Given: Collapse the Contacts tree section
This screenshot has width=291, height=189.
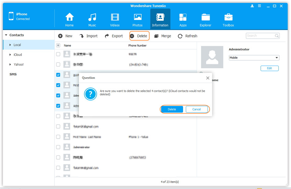Looking at the screenshot, I should coord(6,35).
